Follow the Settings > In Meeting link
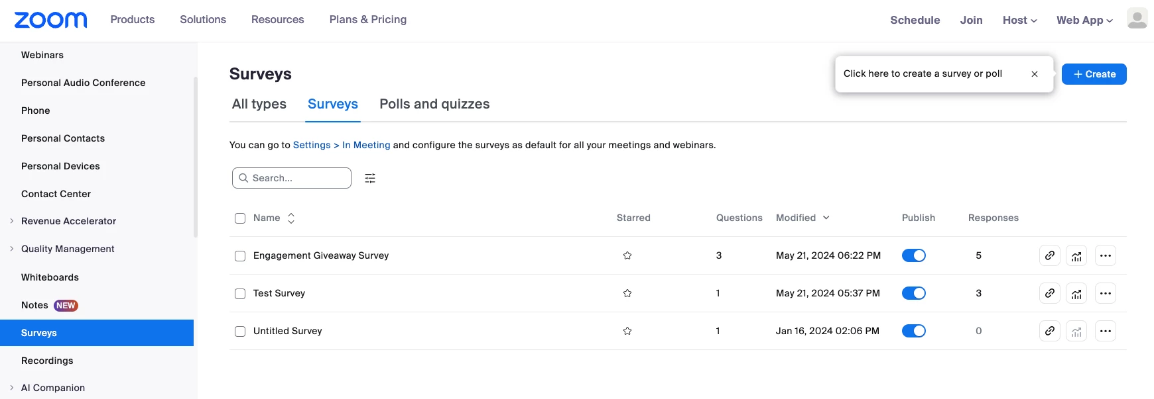Screen dimensions: 1154x399 click(342, 145)
